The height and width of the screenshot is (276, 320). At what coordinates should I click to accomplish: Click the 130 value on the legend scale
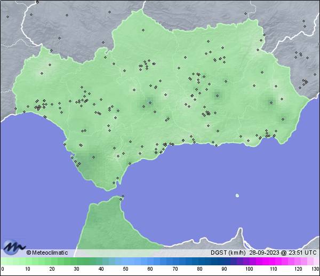316,269
